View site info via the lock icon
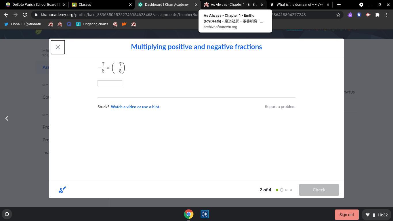393x221 pixels. 36,15
